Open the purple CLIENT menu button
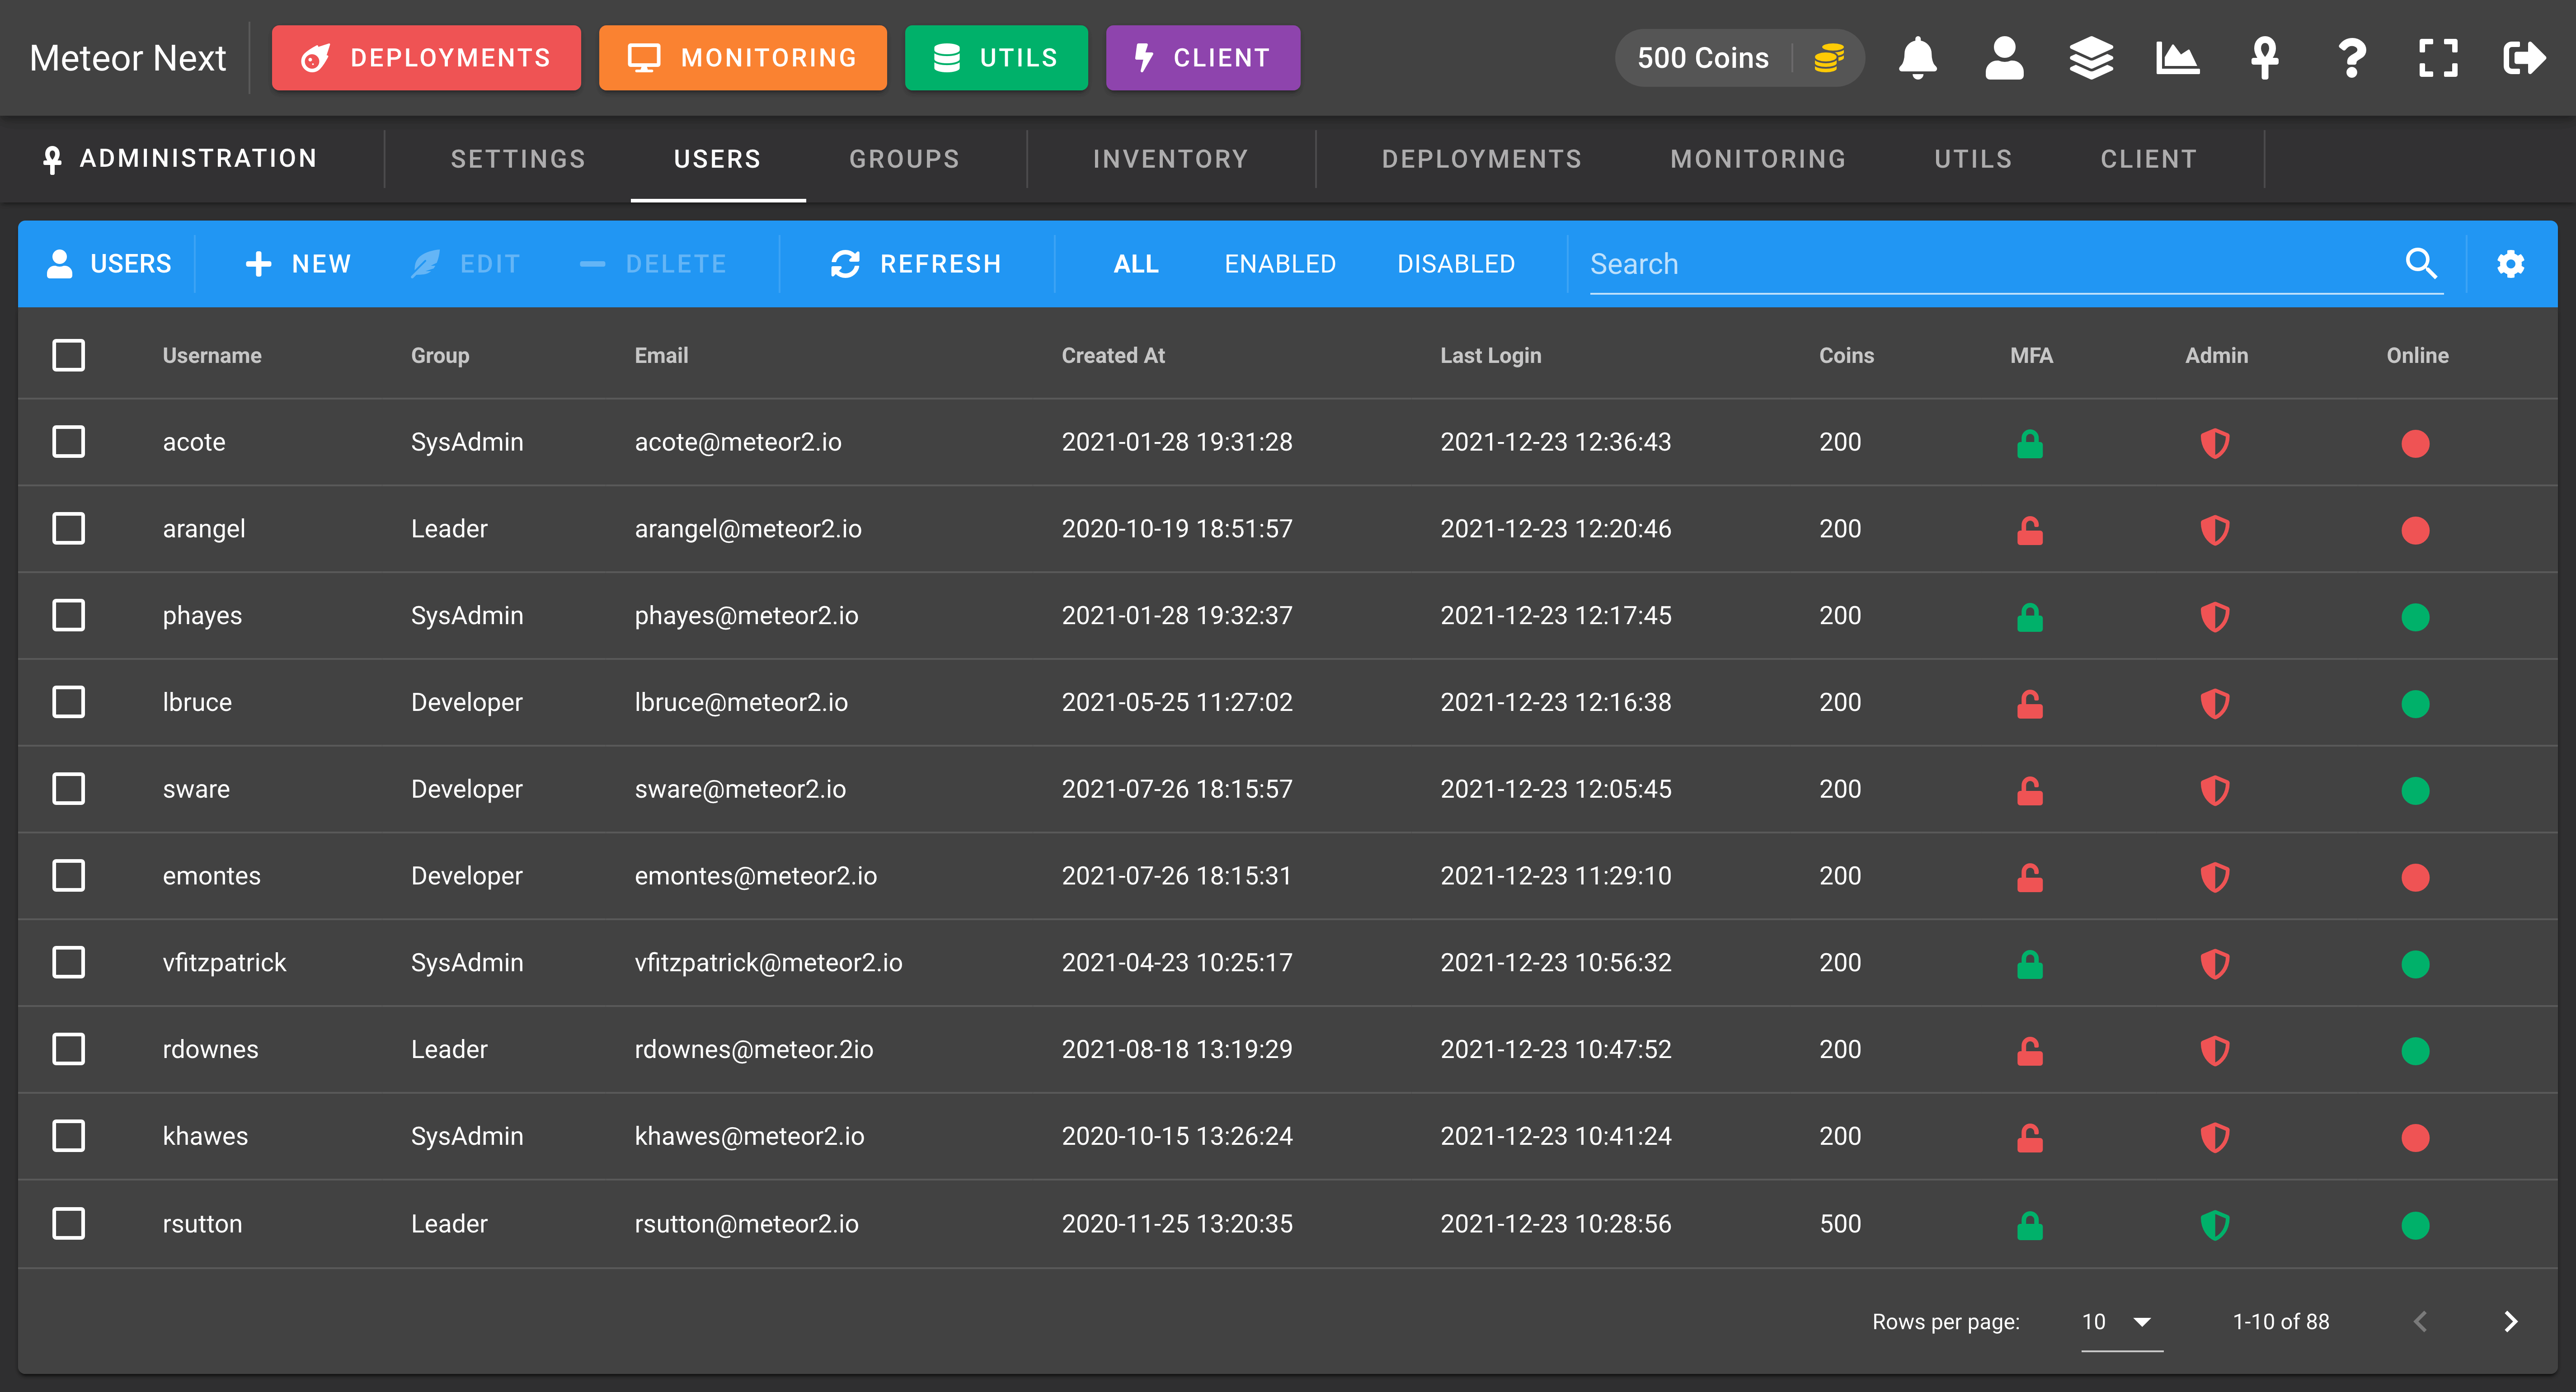The image size is (2576, 1392). coord(1203,58)
